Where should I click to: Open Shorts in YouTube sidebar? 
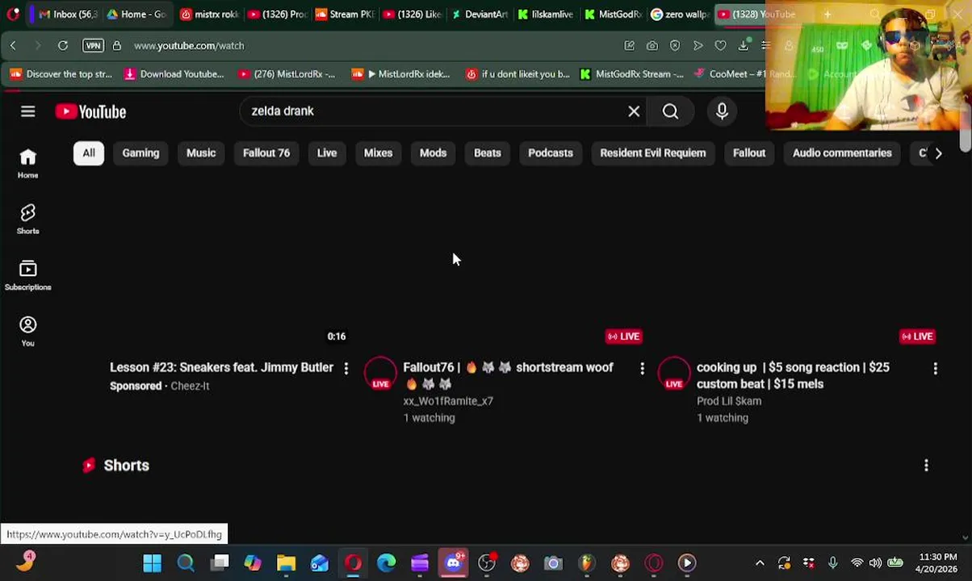pyautogui.click(x=28, y=219)
